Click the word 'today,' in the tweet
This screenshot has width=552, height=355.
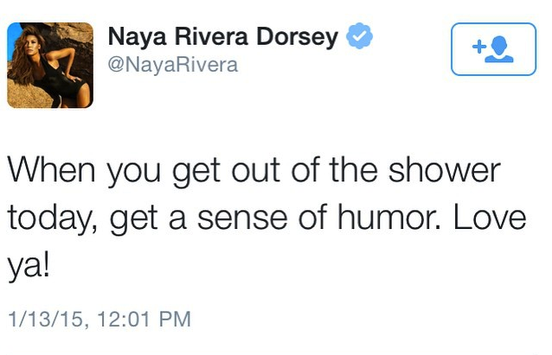pos(53,219)
